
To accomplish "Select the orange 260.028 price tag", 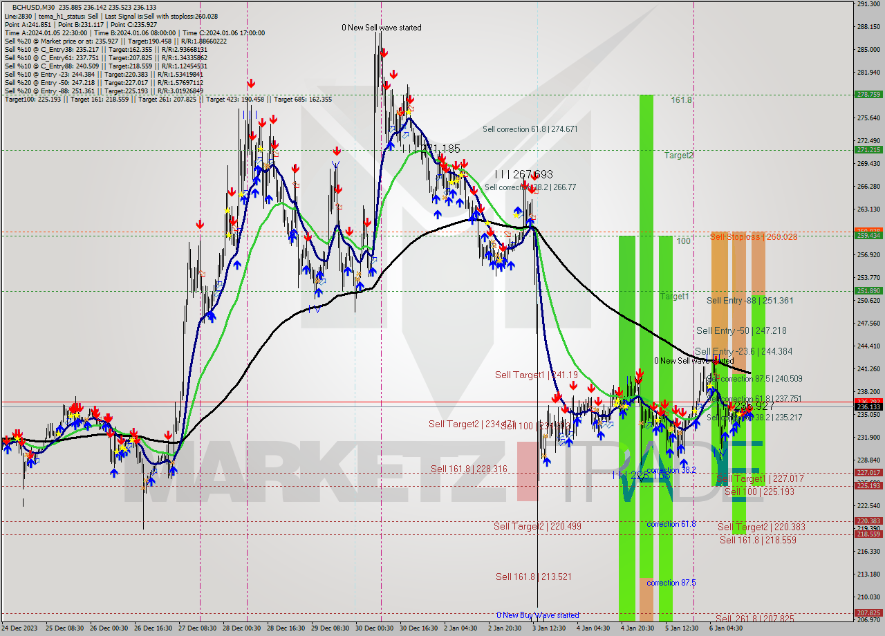I will click(868, 230).
